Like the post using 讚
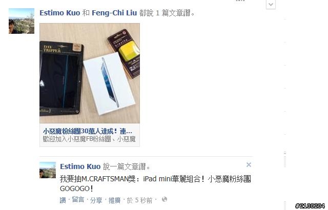328x210 pixels. tap(63, 200)
